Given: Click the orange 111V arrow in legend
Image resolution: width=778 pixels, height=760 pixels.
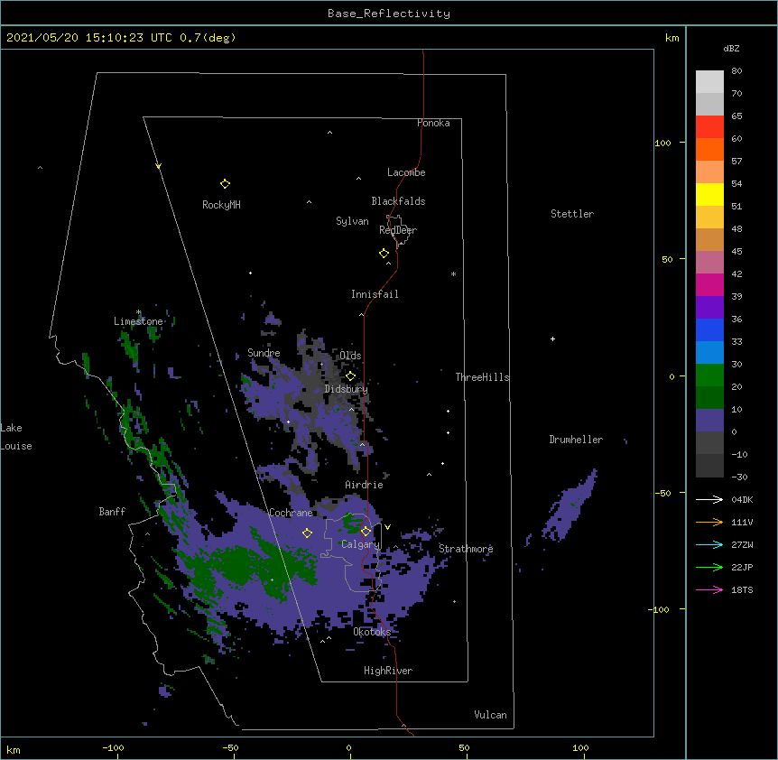Looking at the screenshot, I should [x=709, y=522].
